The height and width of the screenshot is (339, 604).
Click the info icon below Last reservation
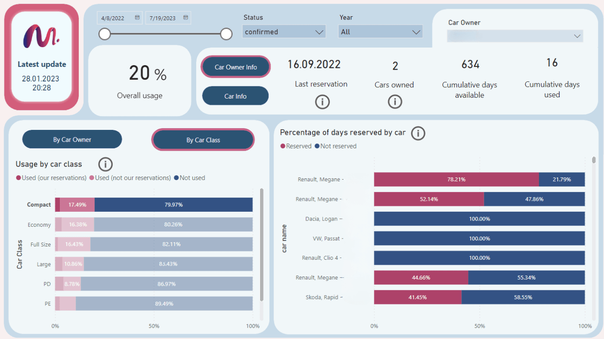click(322, 102)
